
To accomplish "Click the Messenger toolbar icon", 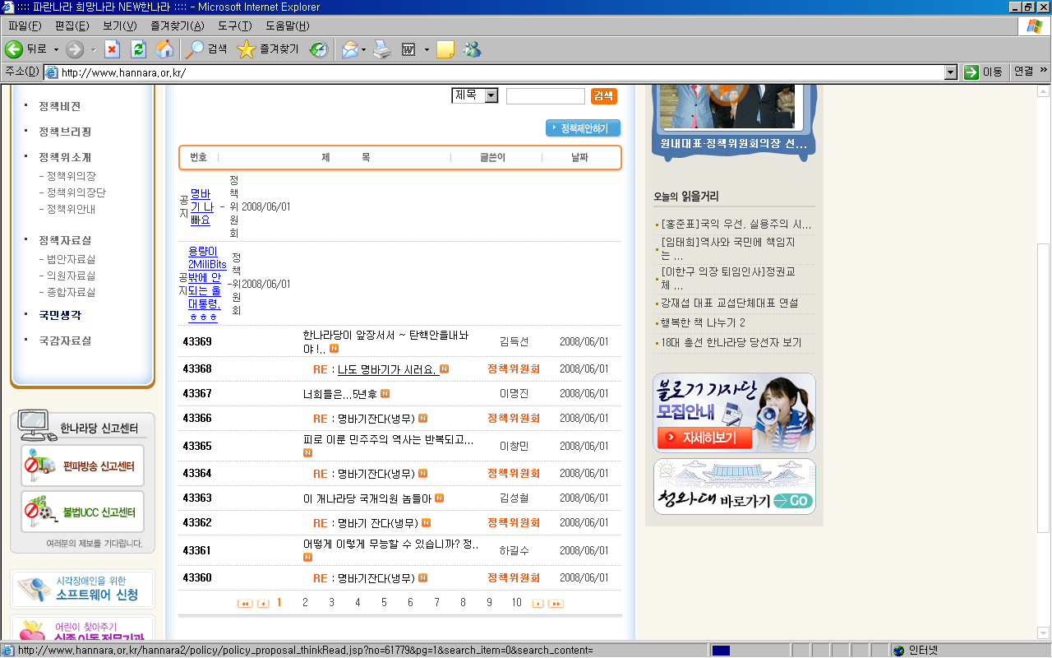I will (x=472, y=49).
